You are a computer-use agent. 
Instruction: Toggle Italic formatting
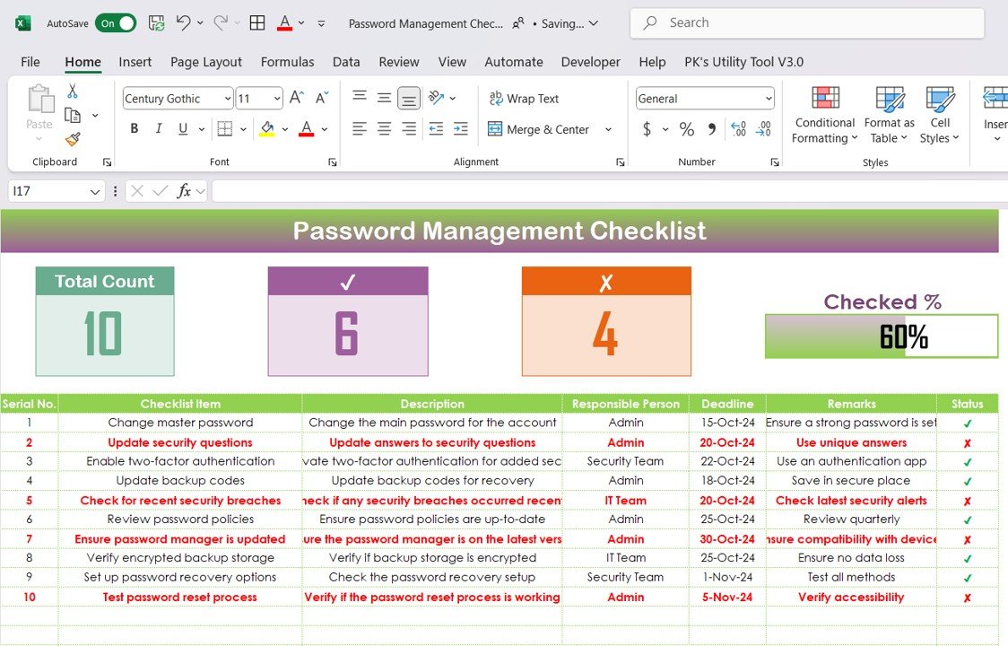158,128
